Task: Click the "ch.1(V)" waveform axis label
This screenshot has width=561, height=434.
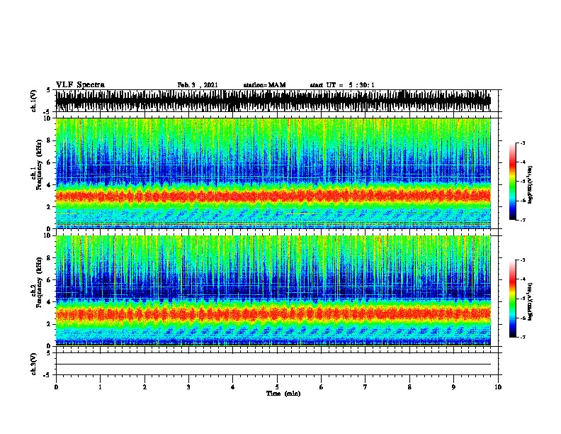Action: 33,101
